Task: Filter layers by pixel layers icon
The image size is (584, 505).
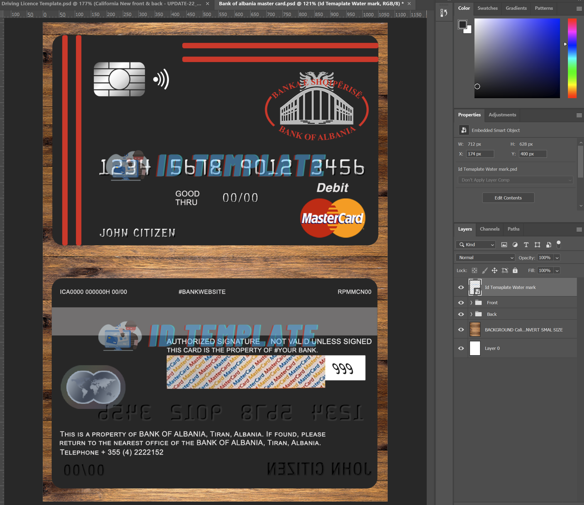Action: (x=504, y=245)
